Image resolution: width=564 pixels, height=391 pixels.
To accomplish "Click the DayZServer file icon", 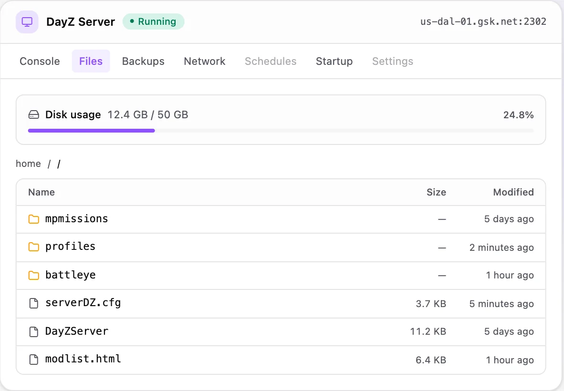I will click(x=33, y=332).
